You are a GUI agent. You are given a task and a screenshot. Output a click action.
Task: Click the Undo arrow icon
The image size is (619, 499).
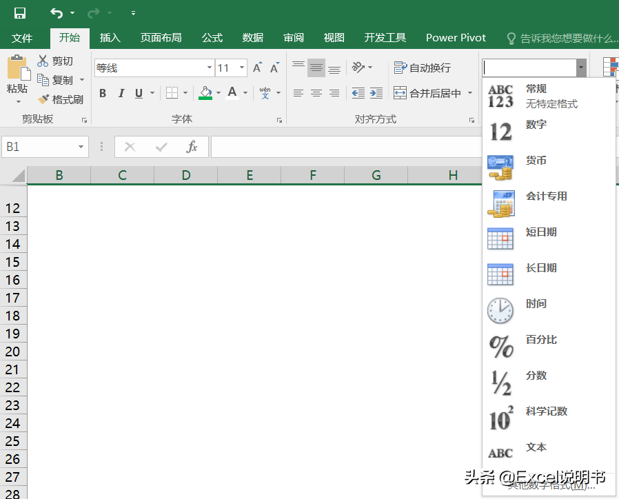tap(57, 13)
